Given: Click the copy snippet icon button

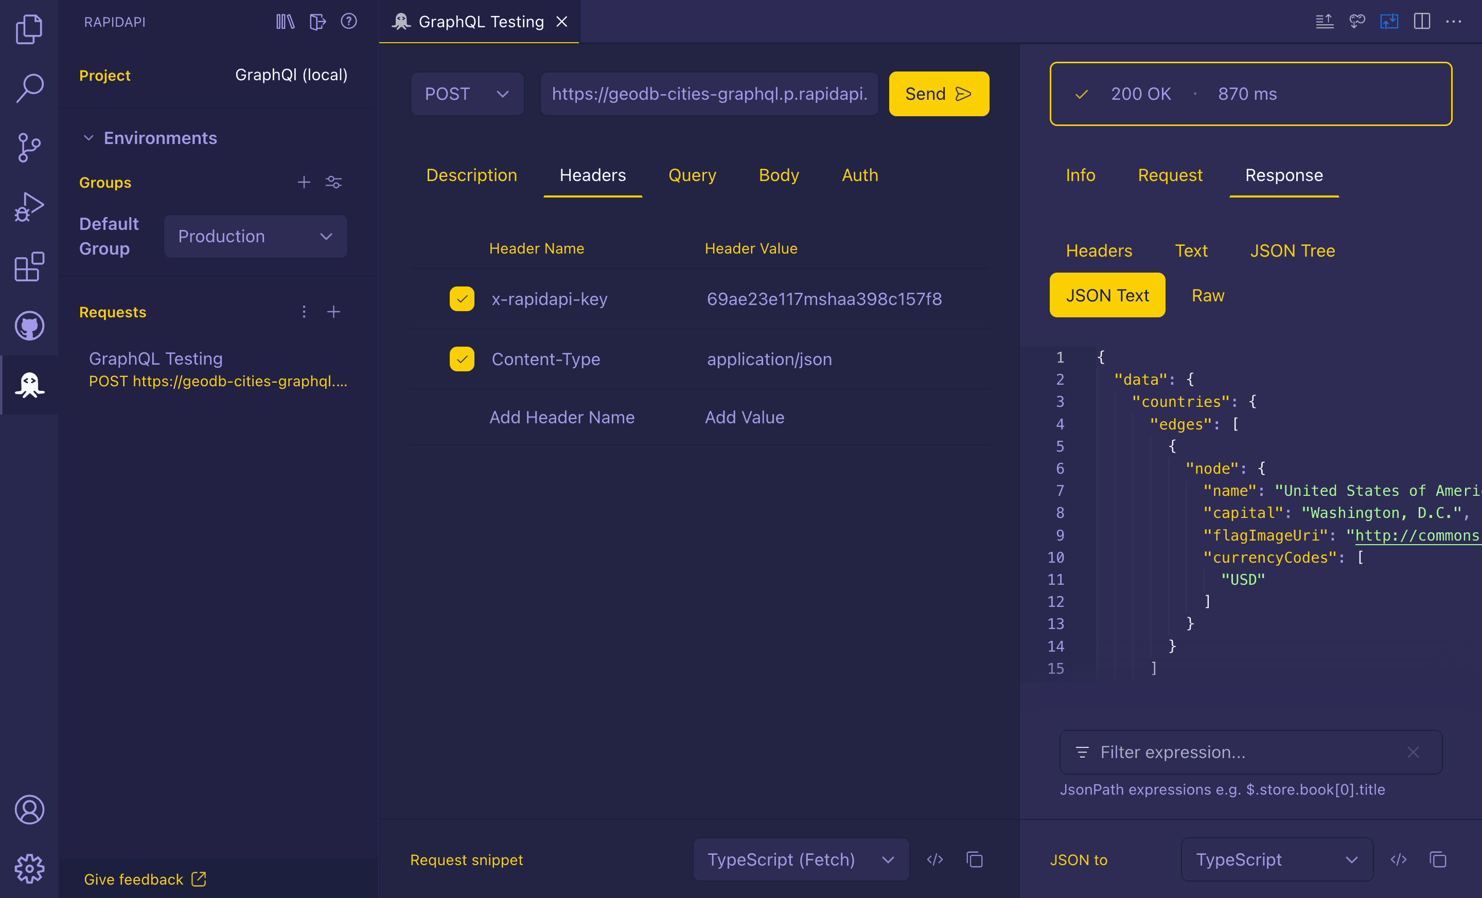Looking at the screenshot, I should [974, 859].
